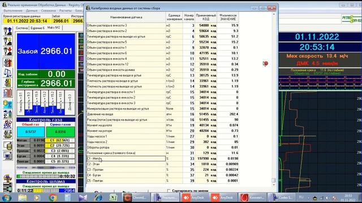Click the volume speaker icon in system tray
The image size is (362, 203).
tap(327, 198)
